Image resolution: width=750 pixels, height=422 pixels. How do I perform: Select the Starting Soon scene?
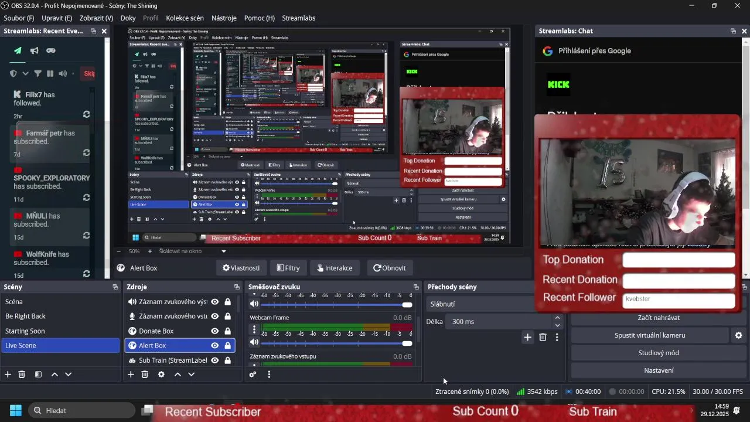pyautogui.click(x=61, y=331)
